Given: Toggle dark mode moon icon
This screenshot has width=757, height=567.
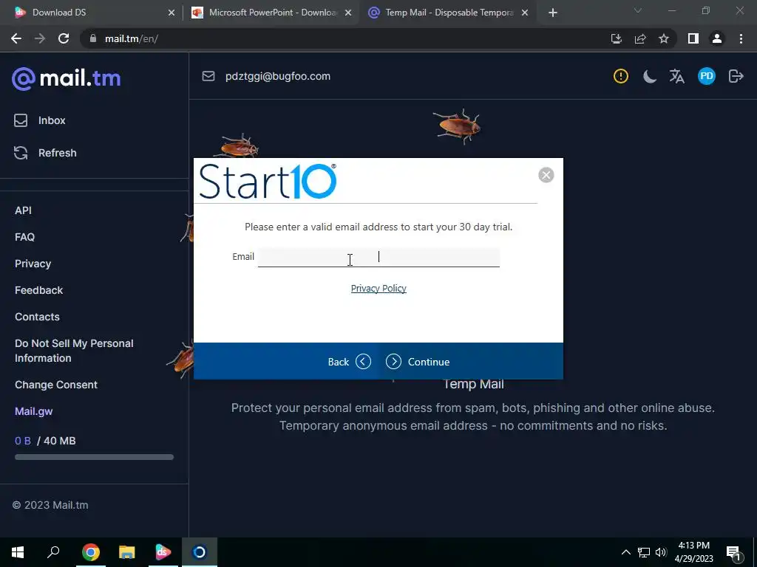Looking at the screenshot, I should pos(649,76).
